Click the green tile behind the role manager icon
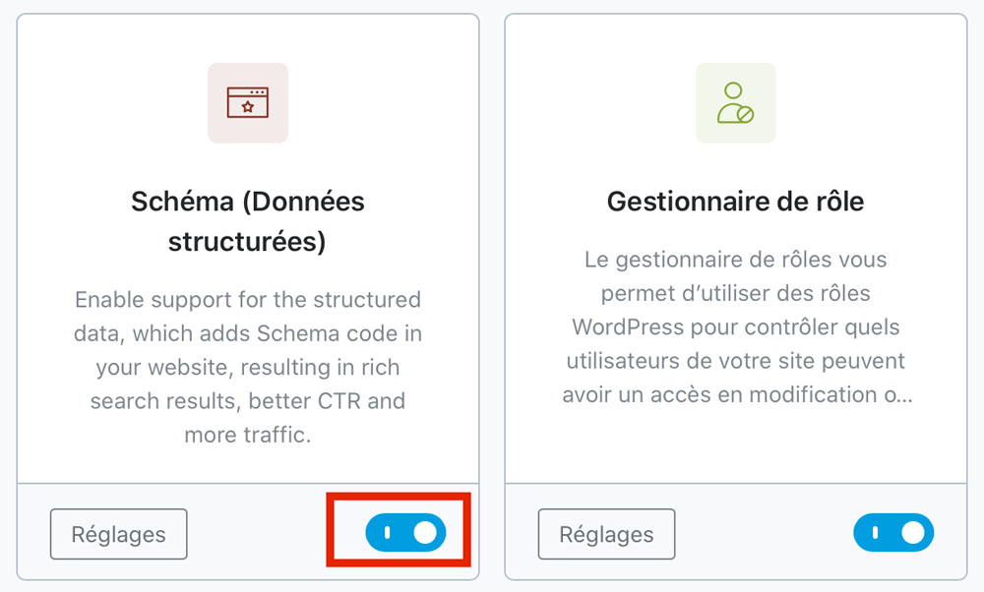 click(735, 103)
